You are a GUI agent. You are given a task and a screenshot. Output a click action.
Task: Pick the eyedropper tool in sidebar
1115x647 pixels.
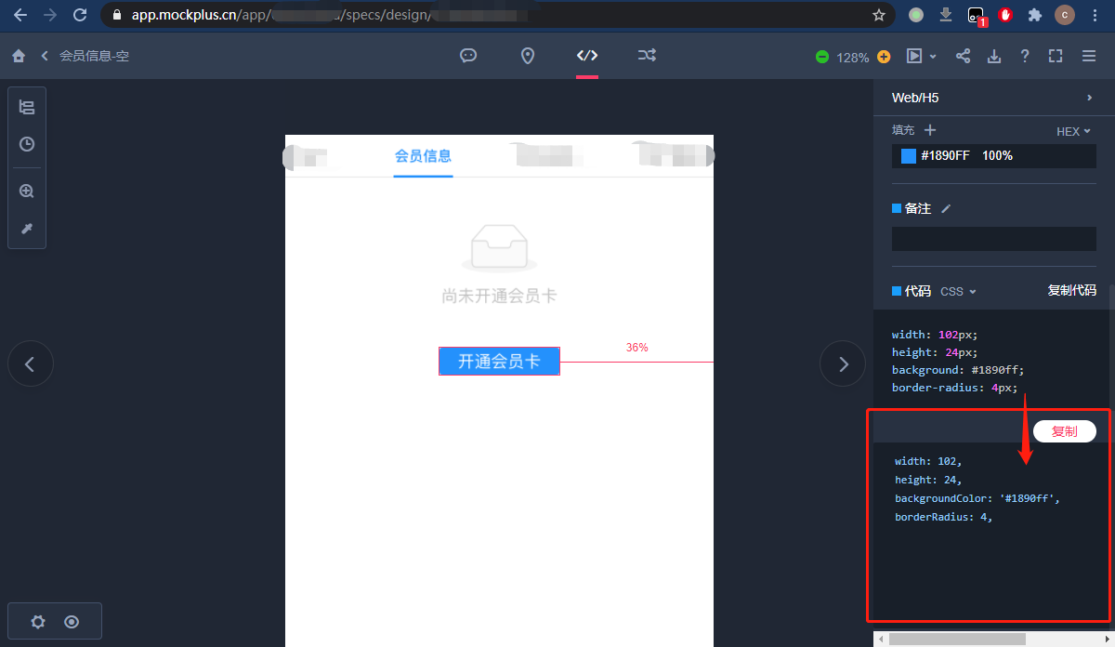[x=27, y=229]
